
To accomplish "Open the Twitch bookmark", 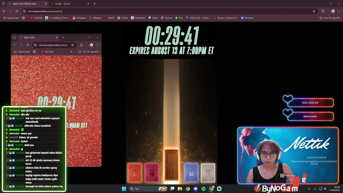I will point(153,18).
